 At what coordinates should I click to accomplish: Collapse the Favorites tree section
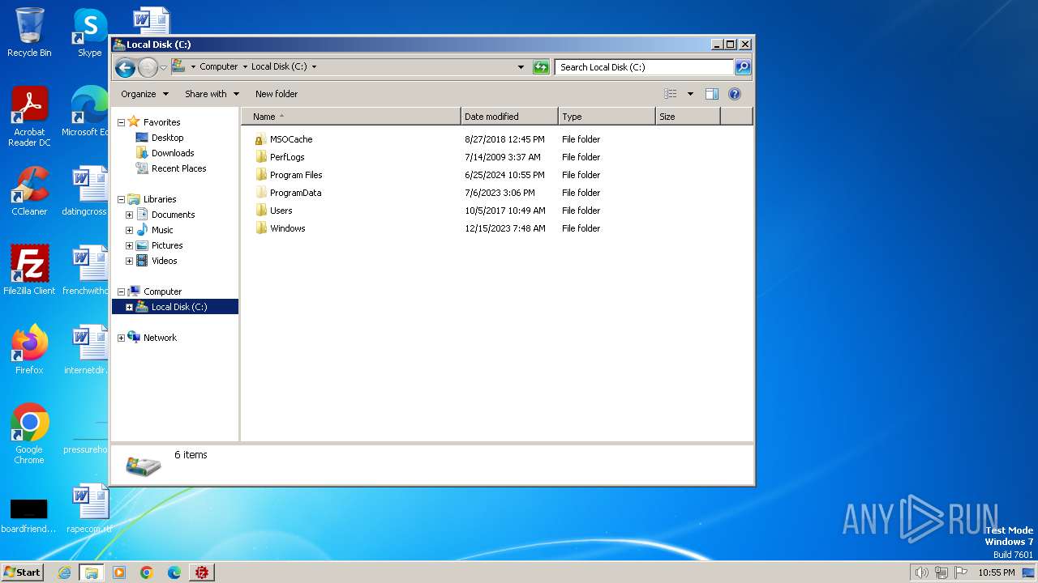tap(121, 122)
